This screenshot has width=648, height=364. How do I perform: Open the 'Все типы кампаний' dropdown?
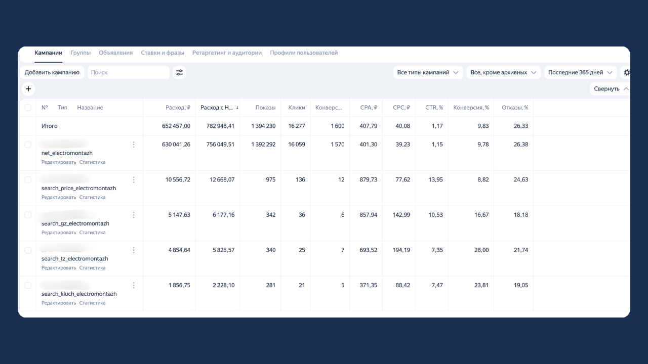coord(428,72)
